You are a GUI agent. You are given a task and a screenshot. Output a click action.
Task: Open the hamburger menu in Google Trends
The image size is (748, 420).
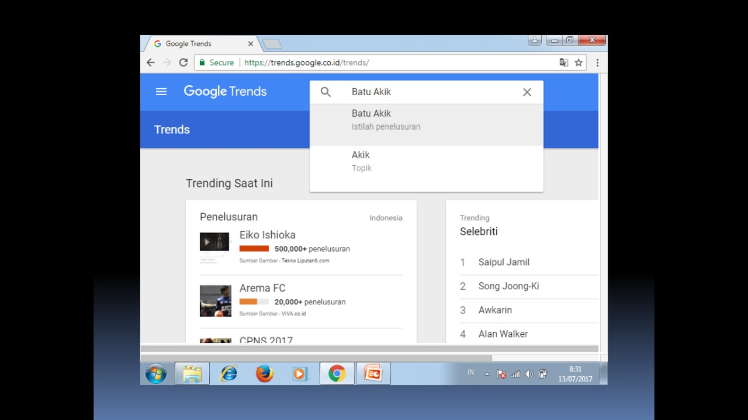click(161, 92)
